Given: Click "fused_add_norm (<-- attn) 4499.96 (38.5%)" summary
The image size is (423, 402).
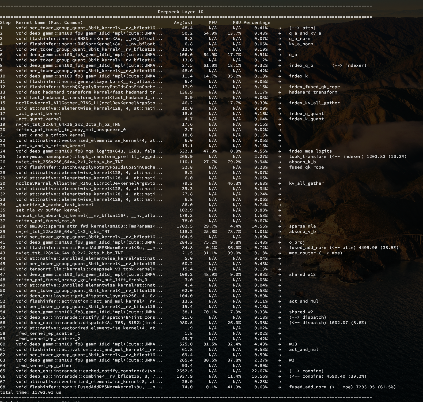Looking at the screenshot, I should click(x=344, y=248).
